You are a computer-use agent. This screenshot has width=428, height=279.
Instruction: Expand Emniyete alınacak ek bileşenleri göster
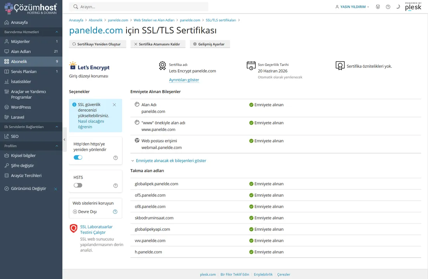[168, 160]
